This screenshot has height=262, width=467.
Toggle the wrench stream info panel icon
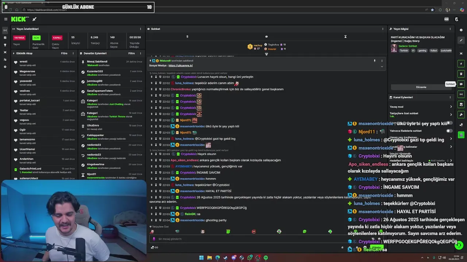point(461,115)
